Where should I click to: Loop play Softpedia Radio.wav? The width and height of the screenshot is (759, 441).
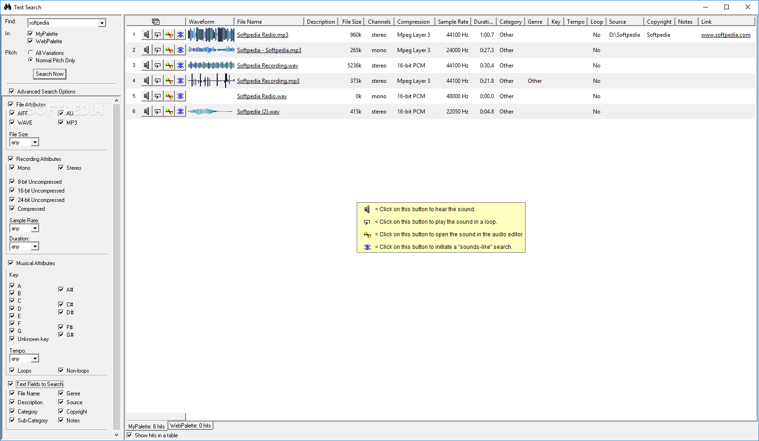point(158,96)
